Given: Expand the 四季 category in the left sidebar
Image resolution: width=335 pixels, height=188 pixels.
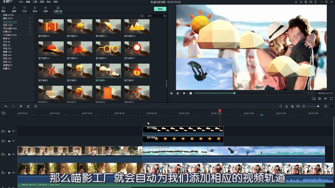Looking at the screenshot, I should 30,25.
